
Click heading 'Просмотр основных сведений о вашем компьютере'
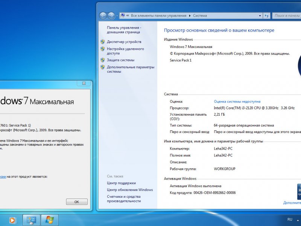pos(219,30)
